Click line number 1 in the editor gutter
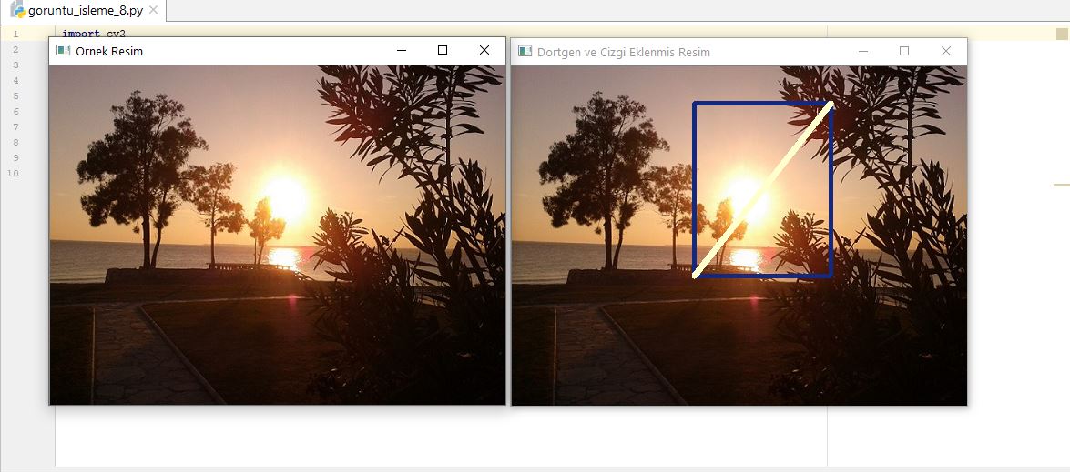The image size is (1070, 472). pyautogui.click(x=15, y=34)
